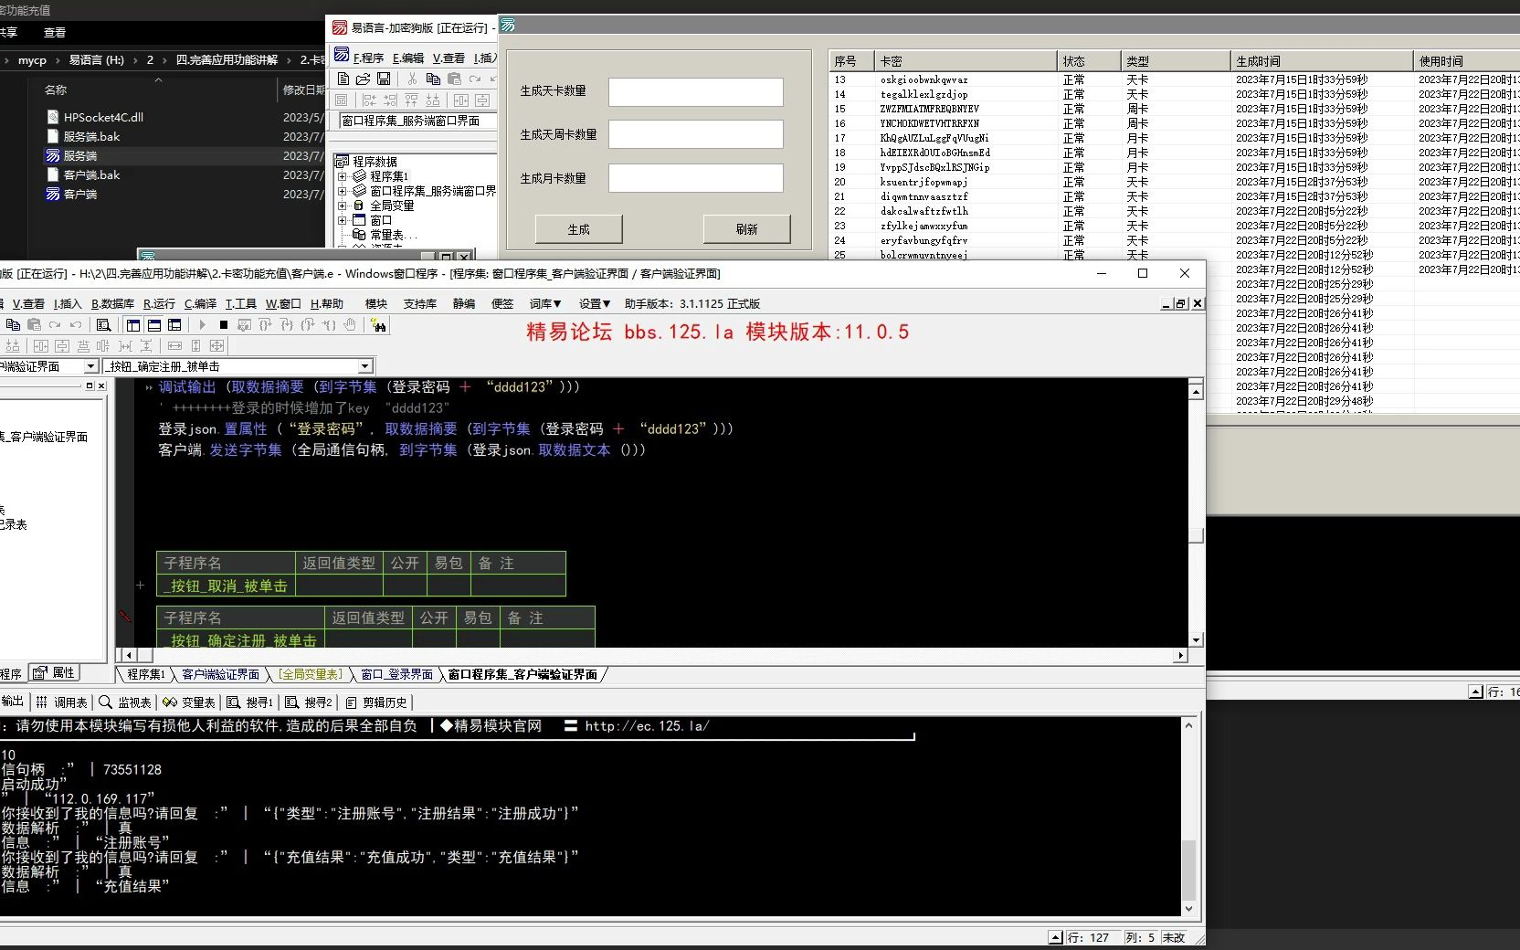The image size is (1520, 950).
Task: Click the code editor vertical scrollbar down arrow
Action: tap(1196, 640)
